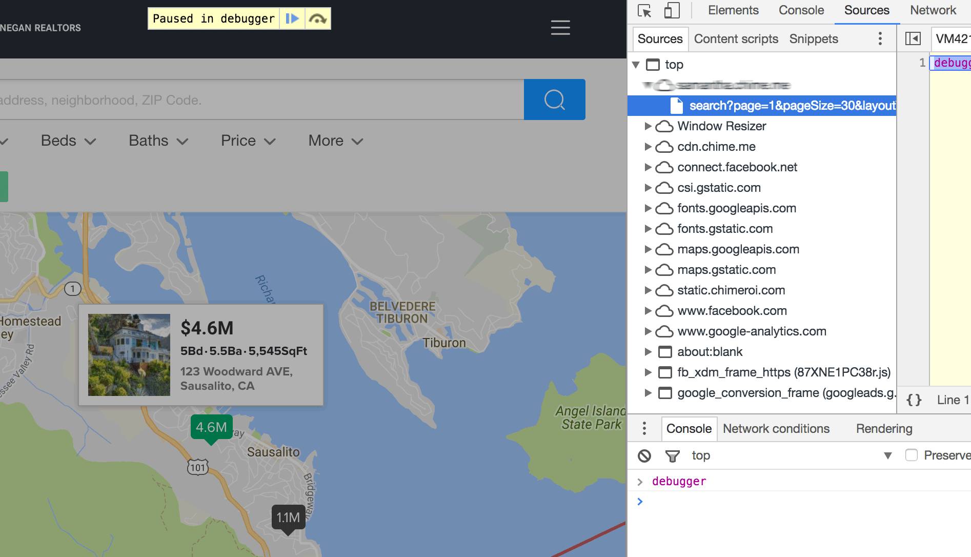Click the 1.1M dark map marker

[x=288, y=518]
